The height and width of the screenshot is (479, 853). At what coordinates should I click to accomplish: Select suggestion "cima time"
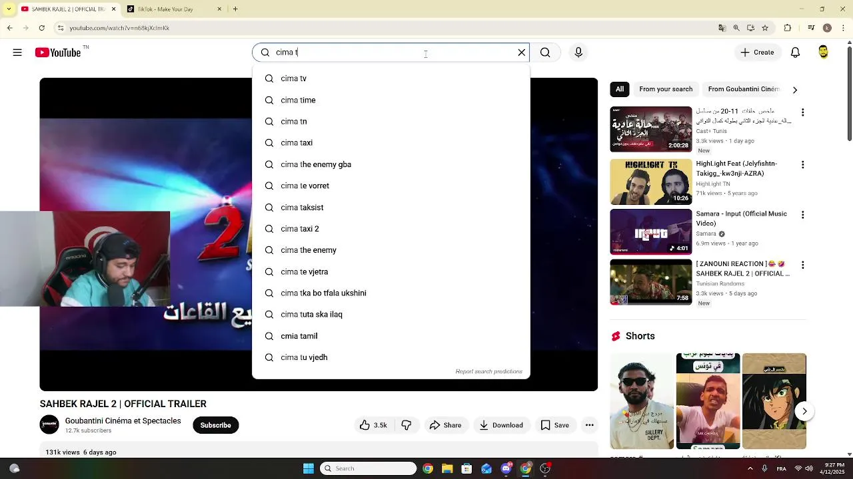click(x=391, y=100)
